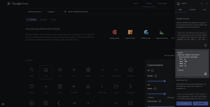
Task: Open the Material Symbols dropdown
Action: pyautogui.click(x=36, y=12)
